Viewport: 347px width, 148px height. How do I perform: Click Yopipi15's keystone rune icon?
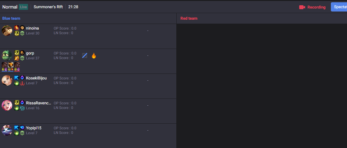22,128
